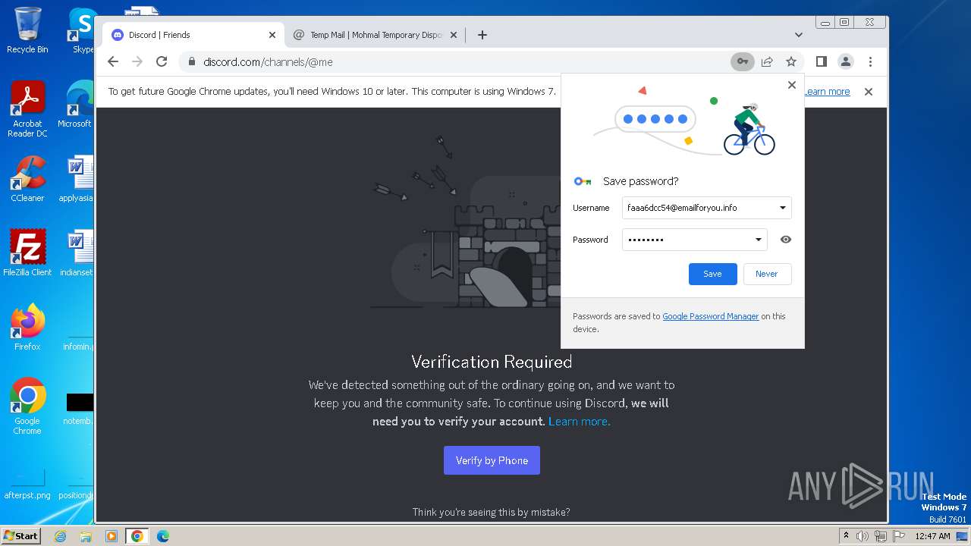
Task: Expand the Password dropdown arrow
Action: 758,240
